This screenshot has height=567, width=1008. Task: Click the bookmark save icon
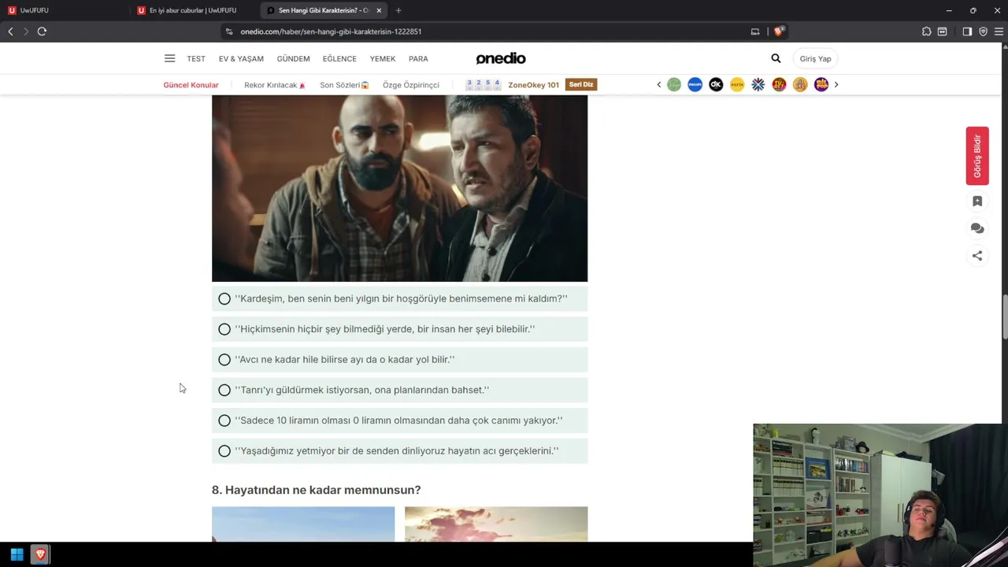tap(977, 202)
